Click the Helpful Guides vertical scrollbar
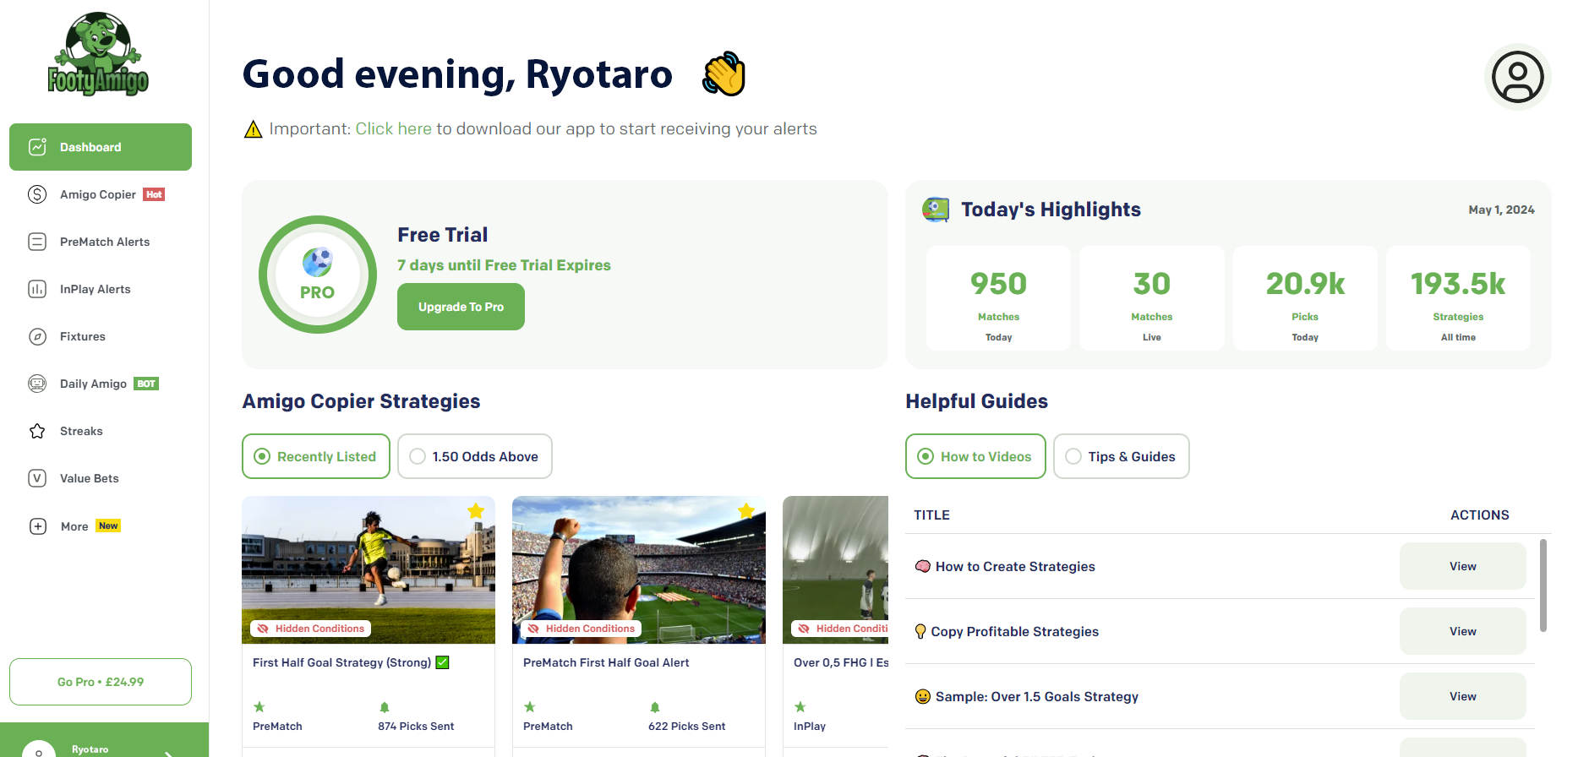 pos(1543,585)
